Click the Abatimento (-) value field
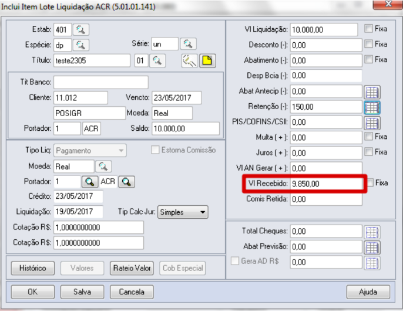This screenshot has height=312, width=403. pyautogui.click(x=326, y=60)
